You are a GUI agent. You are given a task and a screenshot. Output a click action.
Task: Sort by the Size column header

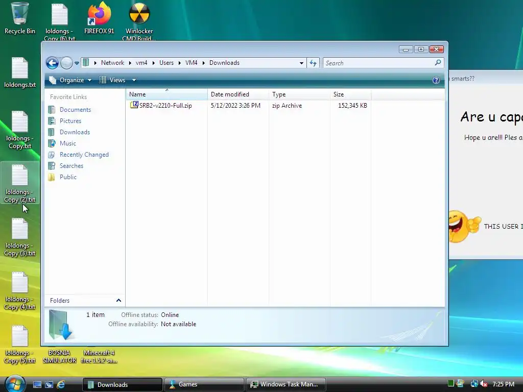click(350, 94)
